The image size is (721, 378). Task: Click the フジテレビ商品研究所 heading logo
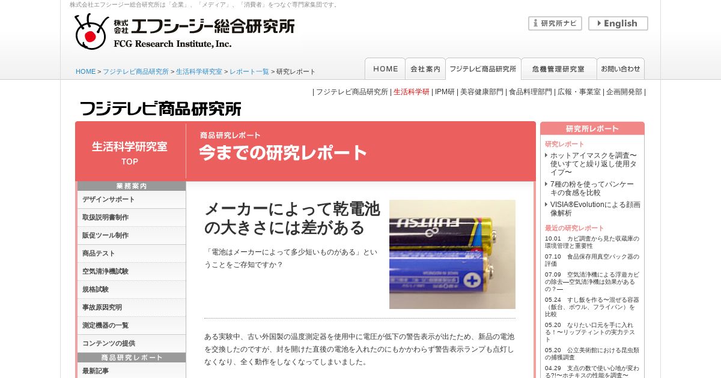160,109
